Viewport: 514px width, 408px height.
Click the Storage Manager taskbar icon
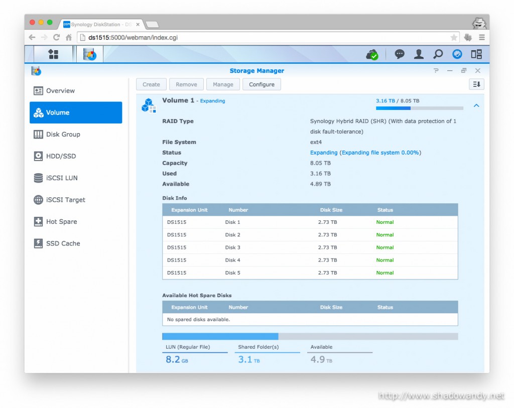coord(89,54)
